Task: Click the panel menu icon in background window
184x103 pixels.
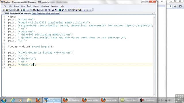Action: coord(181,7)
